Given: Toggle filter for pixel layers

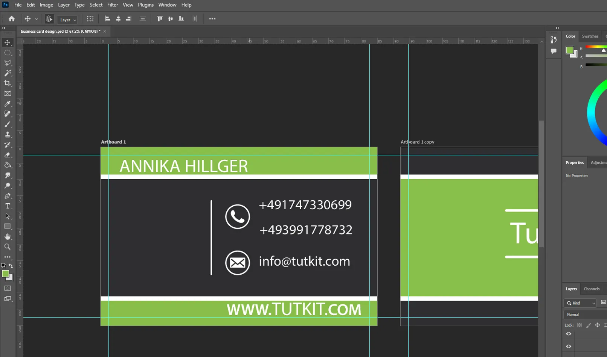Looking at the screenshot, I should point(603,303).
